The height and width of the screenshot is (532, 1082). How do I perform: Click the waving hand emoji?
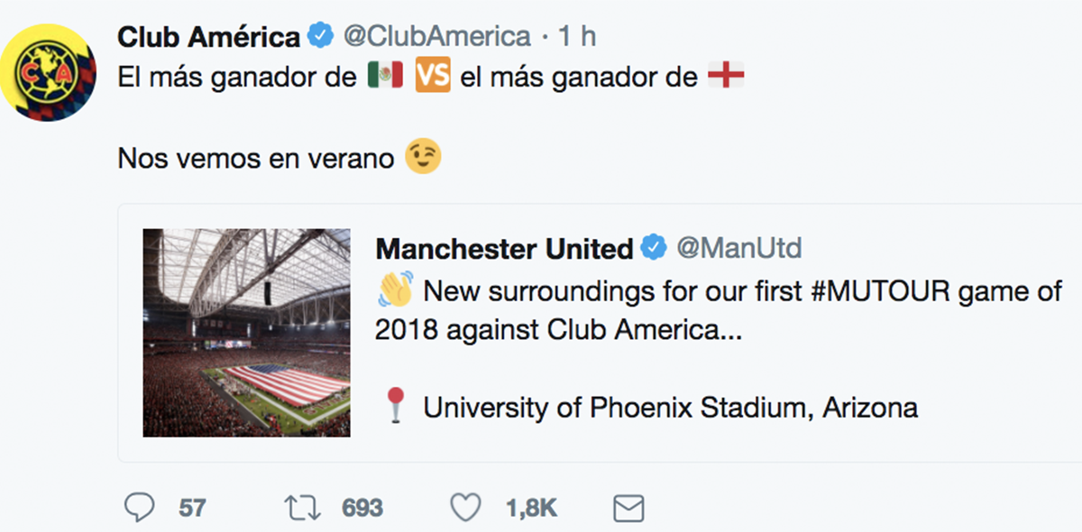(x=395, y=290)
